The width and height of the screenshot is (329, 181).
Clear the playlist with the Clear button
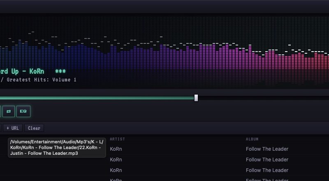click(x=34, y=128)
